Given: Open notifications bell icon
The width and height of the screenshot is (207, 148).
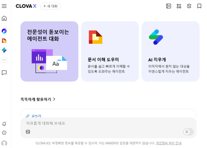Looking at the screenshot, I should pyautogui.click(x=4, y=124).
